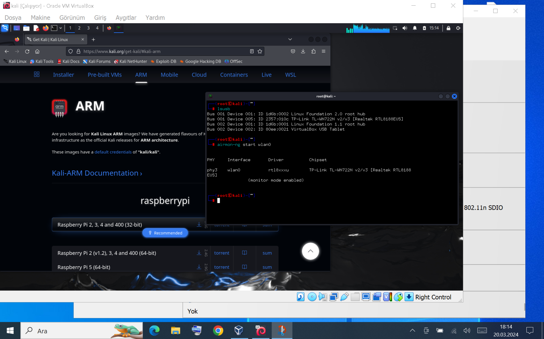Launch the file manager from Kali panel

pyautogui.click(x=26, y=28)
